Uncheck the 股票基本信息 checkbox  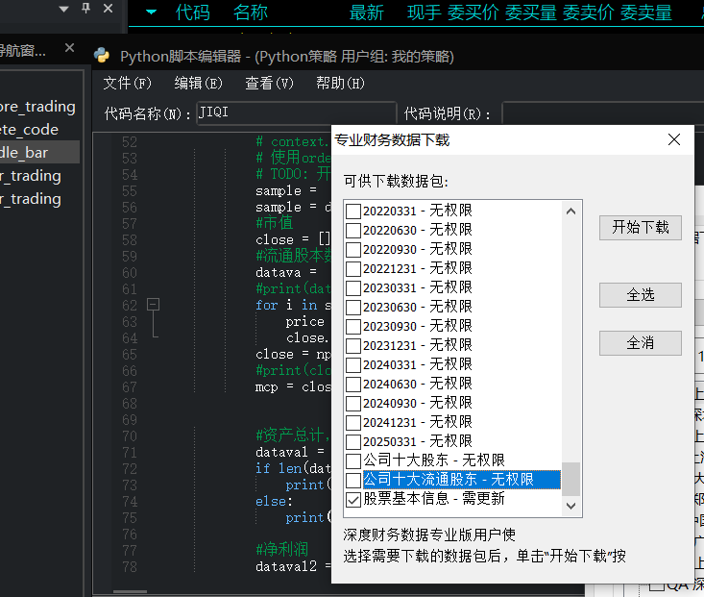tap(353, 499)
